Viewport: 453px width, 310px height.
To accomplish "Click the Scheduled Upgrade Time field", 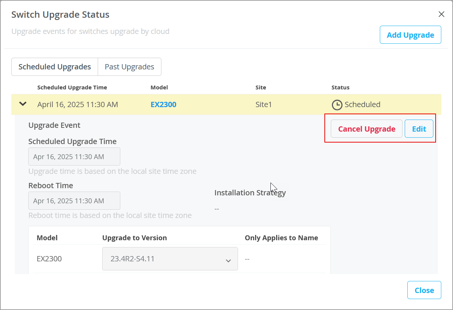I will click(x=74, y=157).
